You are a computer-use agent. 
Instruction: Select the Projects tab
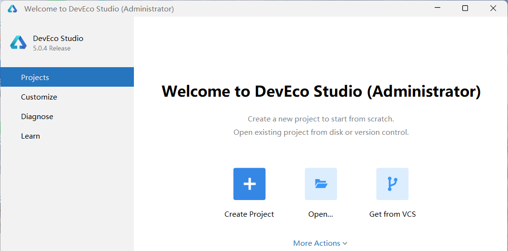tap(67, 77)
